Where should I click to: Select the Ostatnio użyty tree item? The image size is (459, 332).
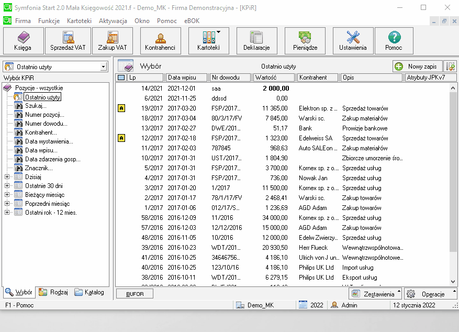pos(42,97)
